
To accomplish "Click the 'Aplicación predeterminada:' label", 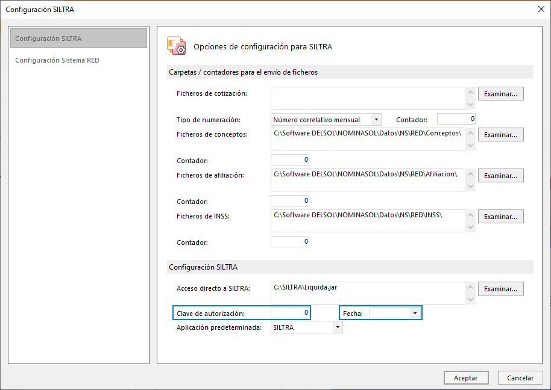I will pos(219,327).
